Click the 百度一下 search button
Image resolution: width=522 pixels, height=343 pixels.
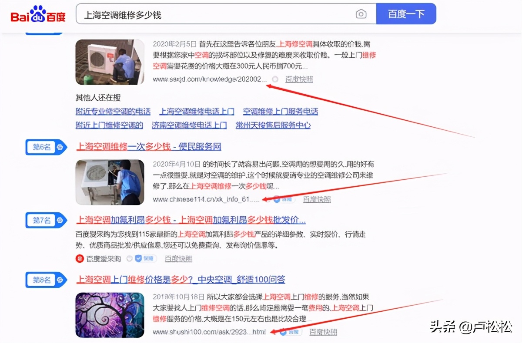click(406, 14)
